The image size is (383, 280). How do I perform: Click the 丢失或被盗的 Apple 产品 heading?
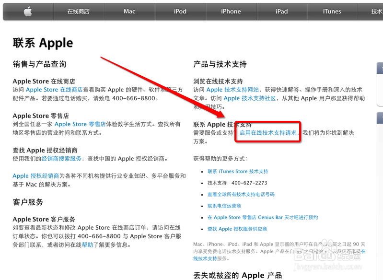(x=238, y=275)
